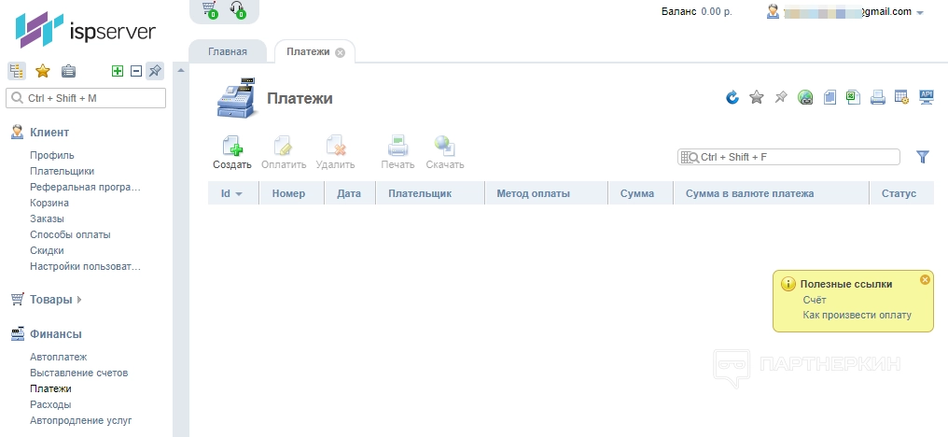Screen dimensions: 948x437
Task: Open Автопродление услуг in the sidebar
Action: point(81,420)
